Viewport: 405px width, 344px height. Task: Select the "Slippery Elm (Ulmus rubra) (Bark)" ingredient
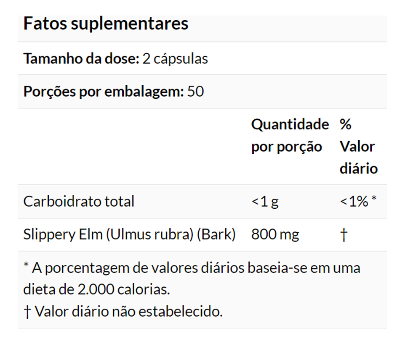[x=129, y=234]
